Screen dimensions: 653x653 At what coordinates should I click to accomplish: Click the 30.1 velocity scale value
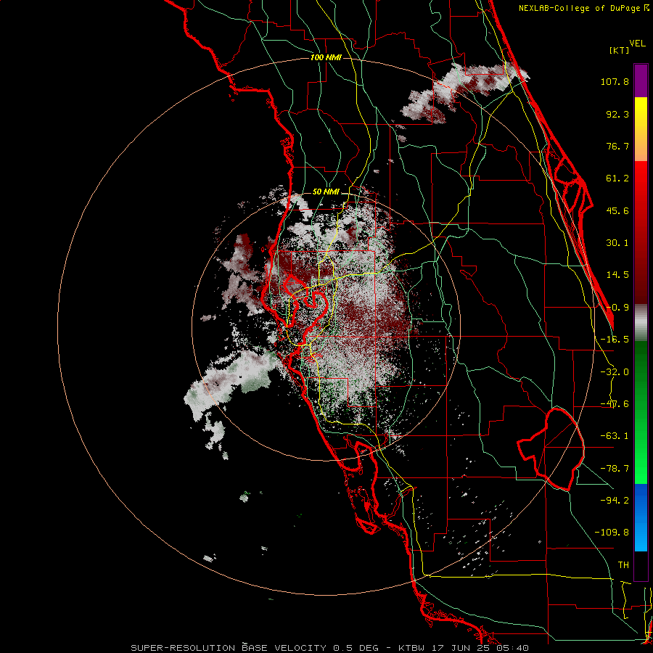(617, 243)
